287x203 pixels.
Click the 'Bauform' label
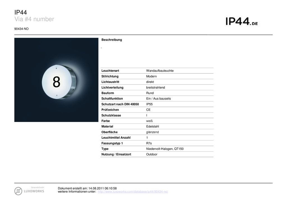point(108,93)
